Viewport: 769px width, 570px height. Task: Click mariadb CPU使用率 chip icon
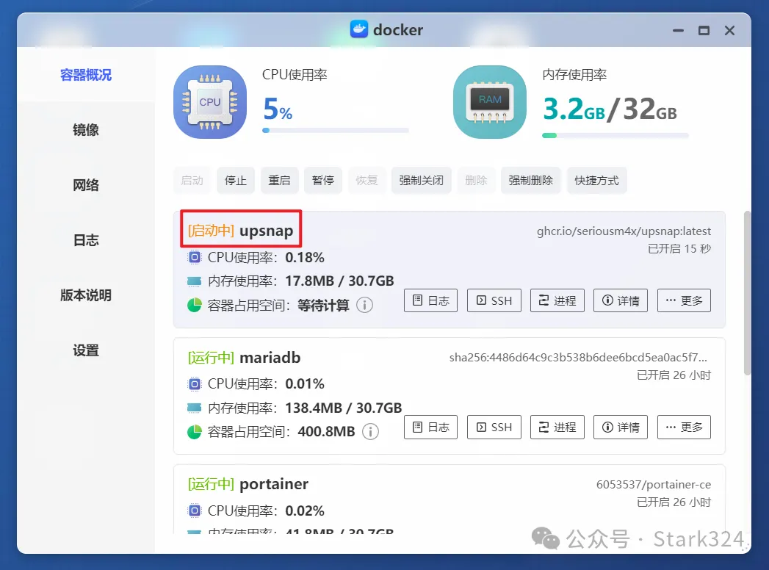coord(195,384)
